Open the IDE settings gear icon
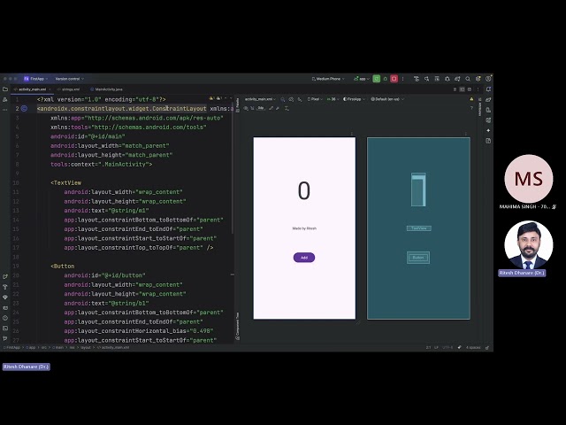 click(478, 79)
